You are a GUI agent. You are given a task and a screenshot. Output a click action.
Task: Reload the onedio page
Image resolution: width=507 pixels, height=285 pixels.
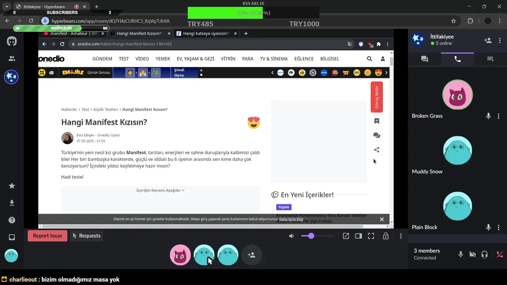click(x=62, y=44)
